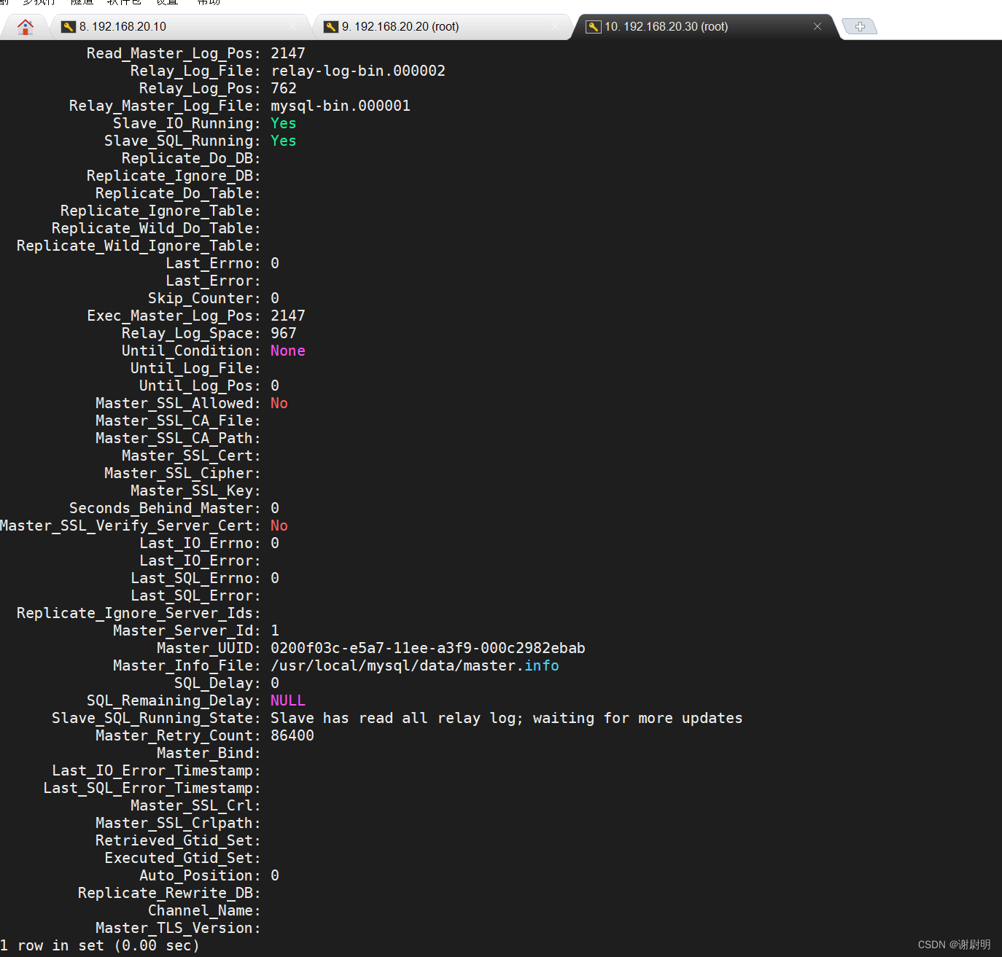1002x957 pixels.
Task: Click the No value of Master_SSL_Allowed
Action: click(x=279, y=403)
